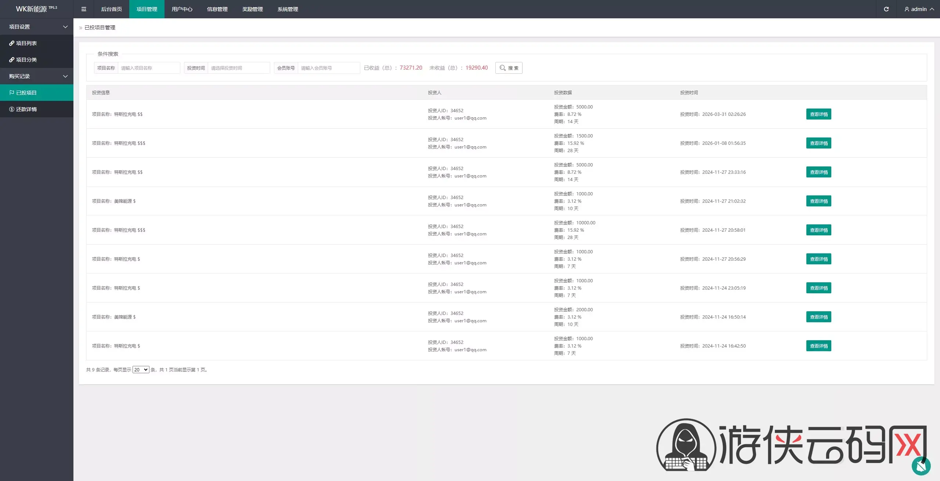Switch to 用户中心 top menu
Image resolution: width=940 pixels, height=481 pixels.
coord(182,9)
